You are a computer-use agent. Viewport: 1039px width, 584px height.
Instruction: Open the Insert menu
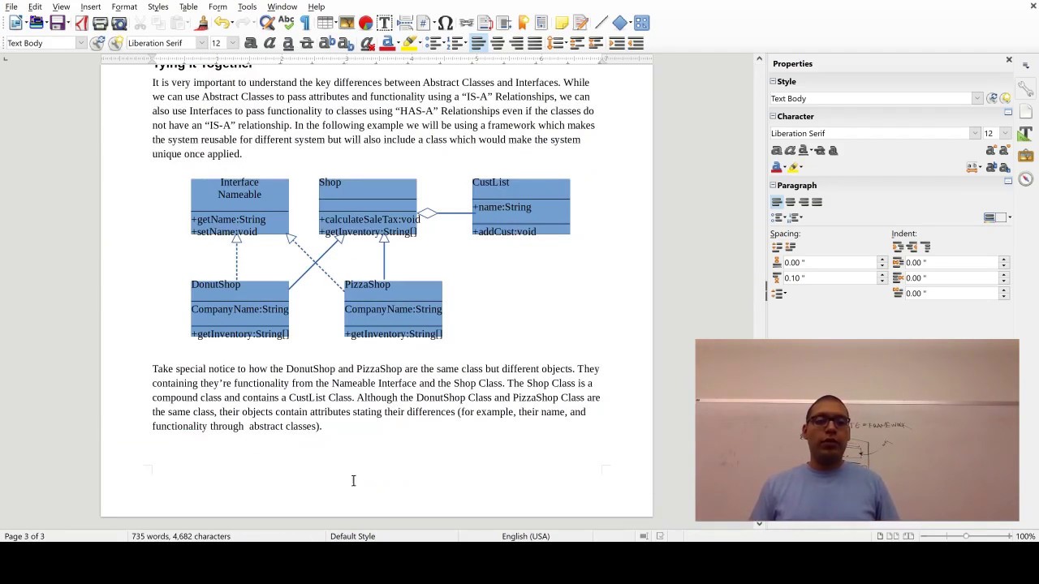(90, 6)
